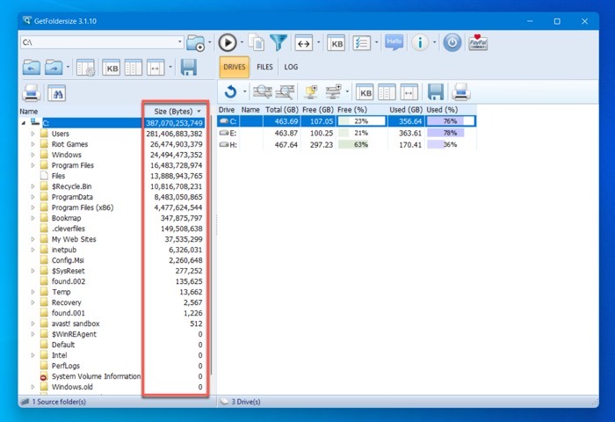This screenshot has width=615, height=422.
Task: Click the blue power button icon
Action: [x=452, y=43]
